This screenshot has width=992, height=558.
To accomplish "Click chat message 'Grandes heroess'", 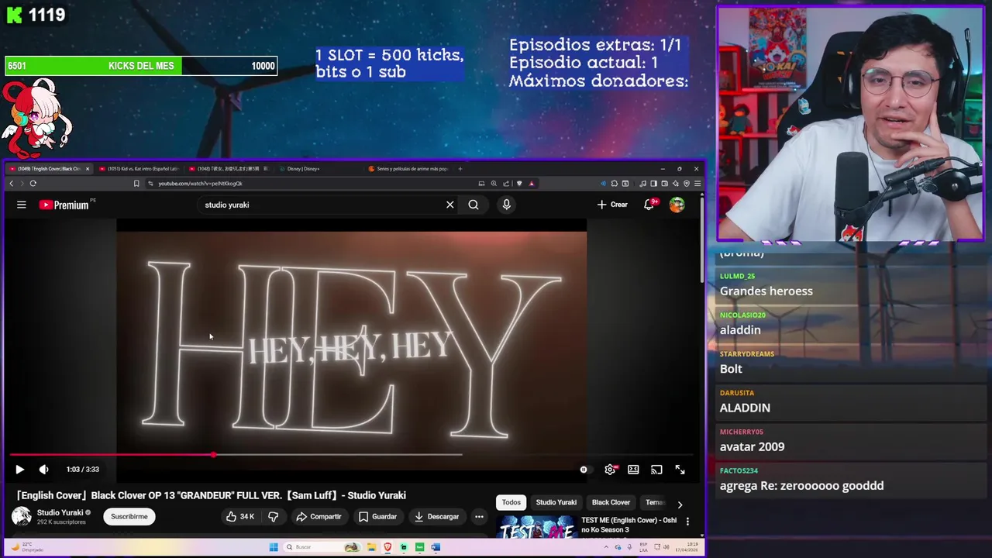I will point(766,291).
